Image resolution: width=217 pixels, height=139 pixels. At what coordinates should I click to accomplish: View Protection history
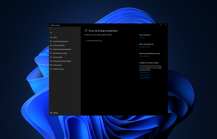tap(58, 69)
